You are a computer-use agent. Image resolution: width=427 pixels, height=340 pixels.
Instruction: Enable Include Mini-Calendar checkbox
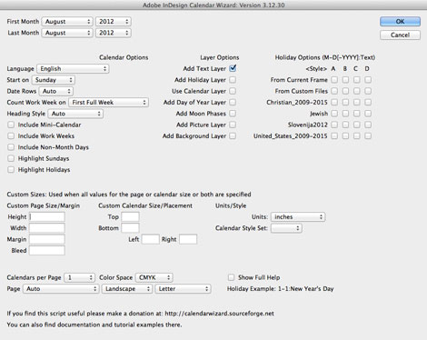[x=11, y=125]
